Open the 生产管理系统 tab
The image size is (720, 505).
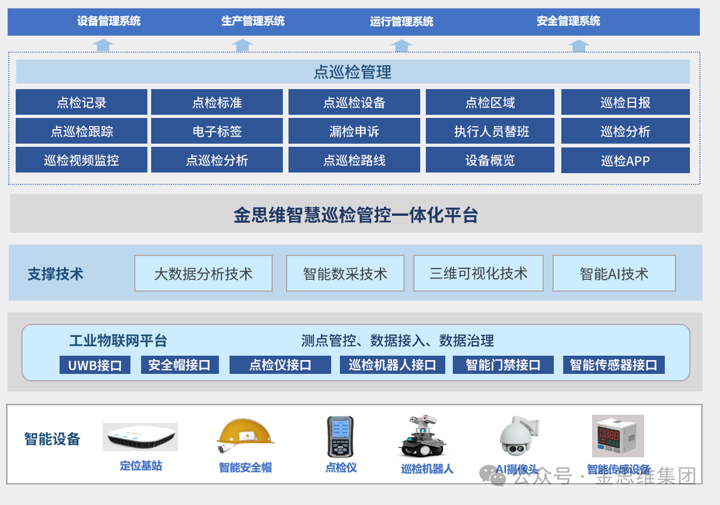[253, 21]
